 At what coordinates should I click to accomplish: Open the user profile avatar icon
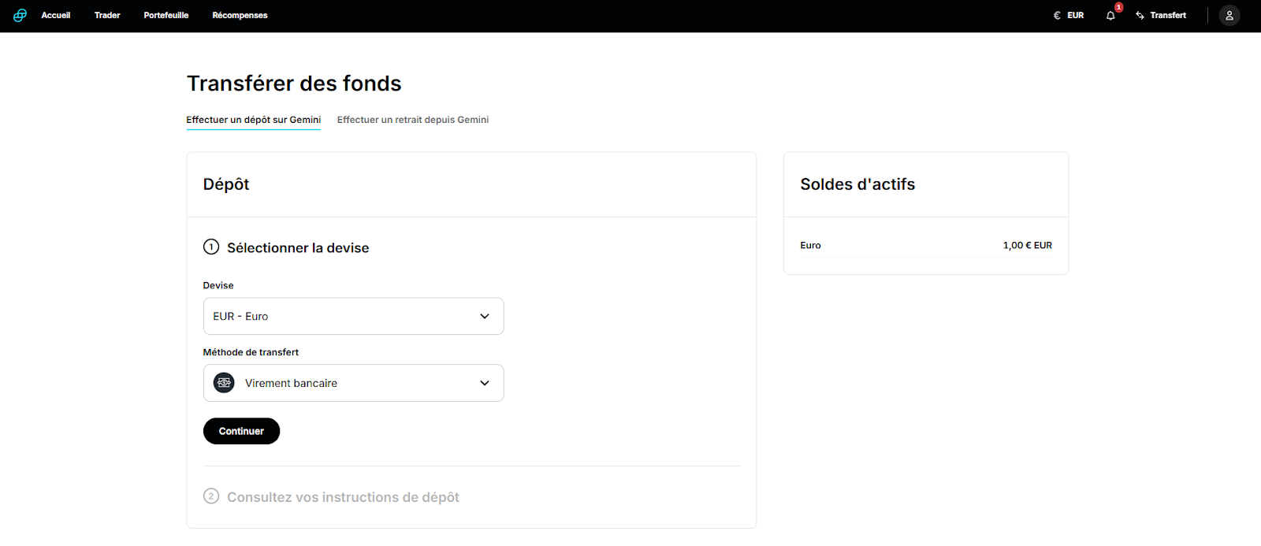(1229, 16)
